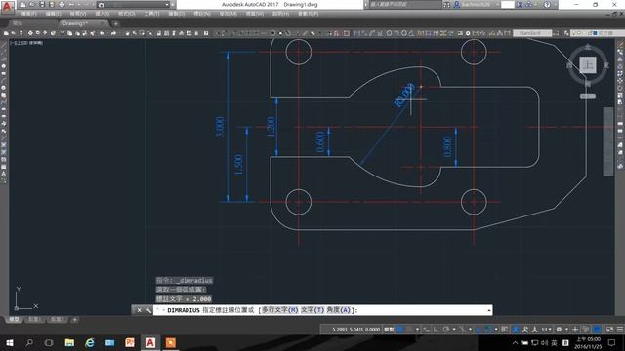Toggle the grid display in status bar
This screenshot has height=351, width=625.
[399, 330]
